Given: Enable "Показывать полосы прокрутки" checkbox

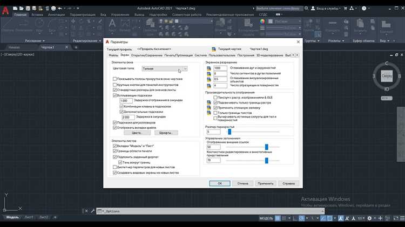Looking at the screenshot, I should (114, 79).
